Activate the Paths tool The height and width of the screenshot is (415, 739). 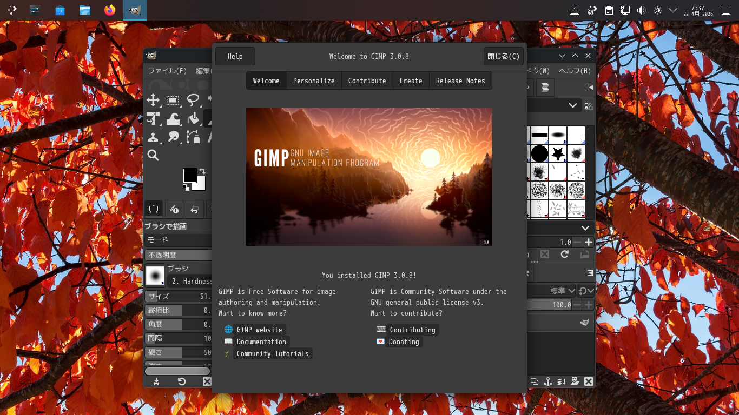tap(193, 137)
